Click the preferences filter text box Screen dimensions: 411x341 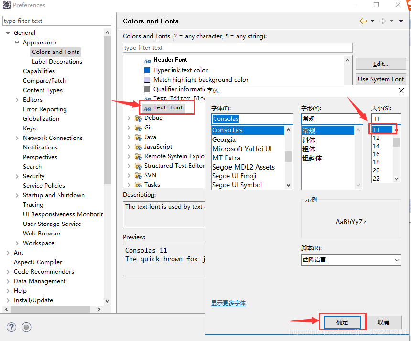click(x=56, y=21)
